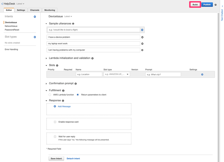The height and width of the screenshot is (162, 224).
Task: Collapse the Sample utterances section
Action: [46, 24]
